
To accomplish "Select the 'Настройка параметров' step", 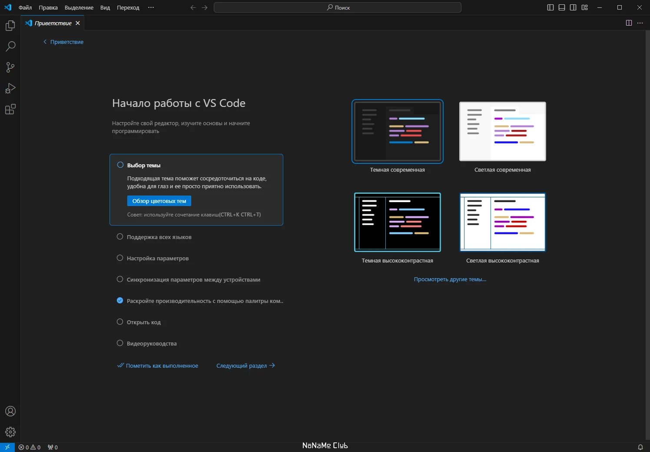I will pyautogui.click(x=158, y=258).
